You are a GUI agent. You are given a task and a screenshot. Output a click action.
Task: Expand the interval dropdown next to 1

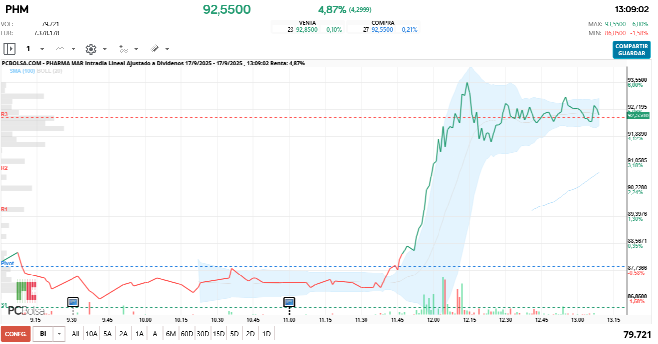click(42, 49)
